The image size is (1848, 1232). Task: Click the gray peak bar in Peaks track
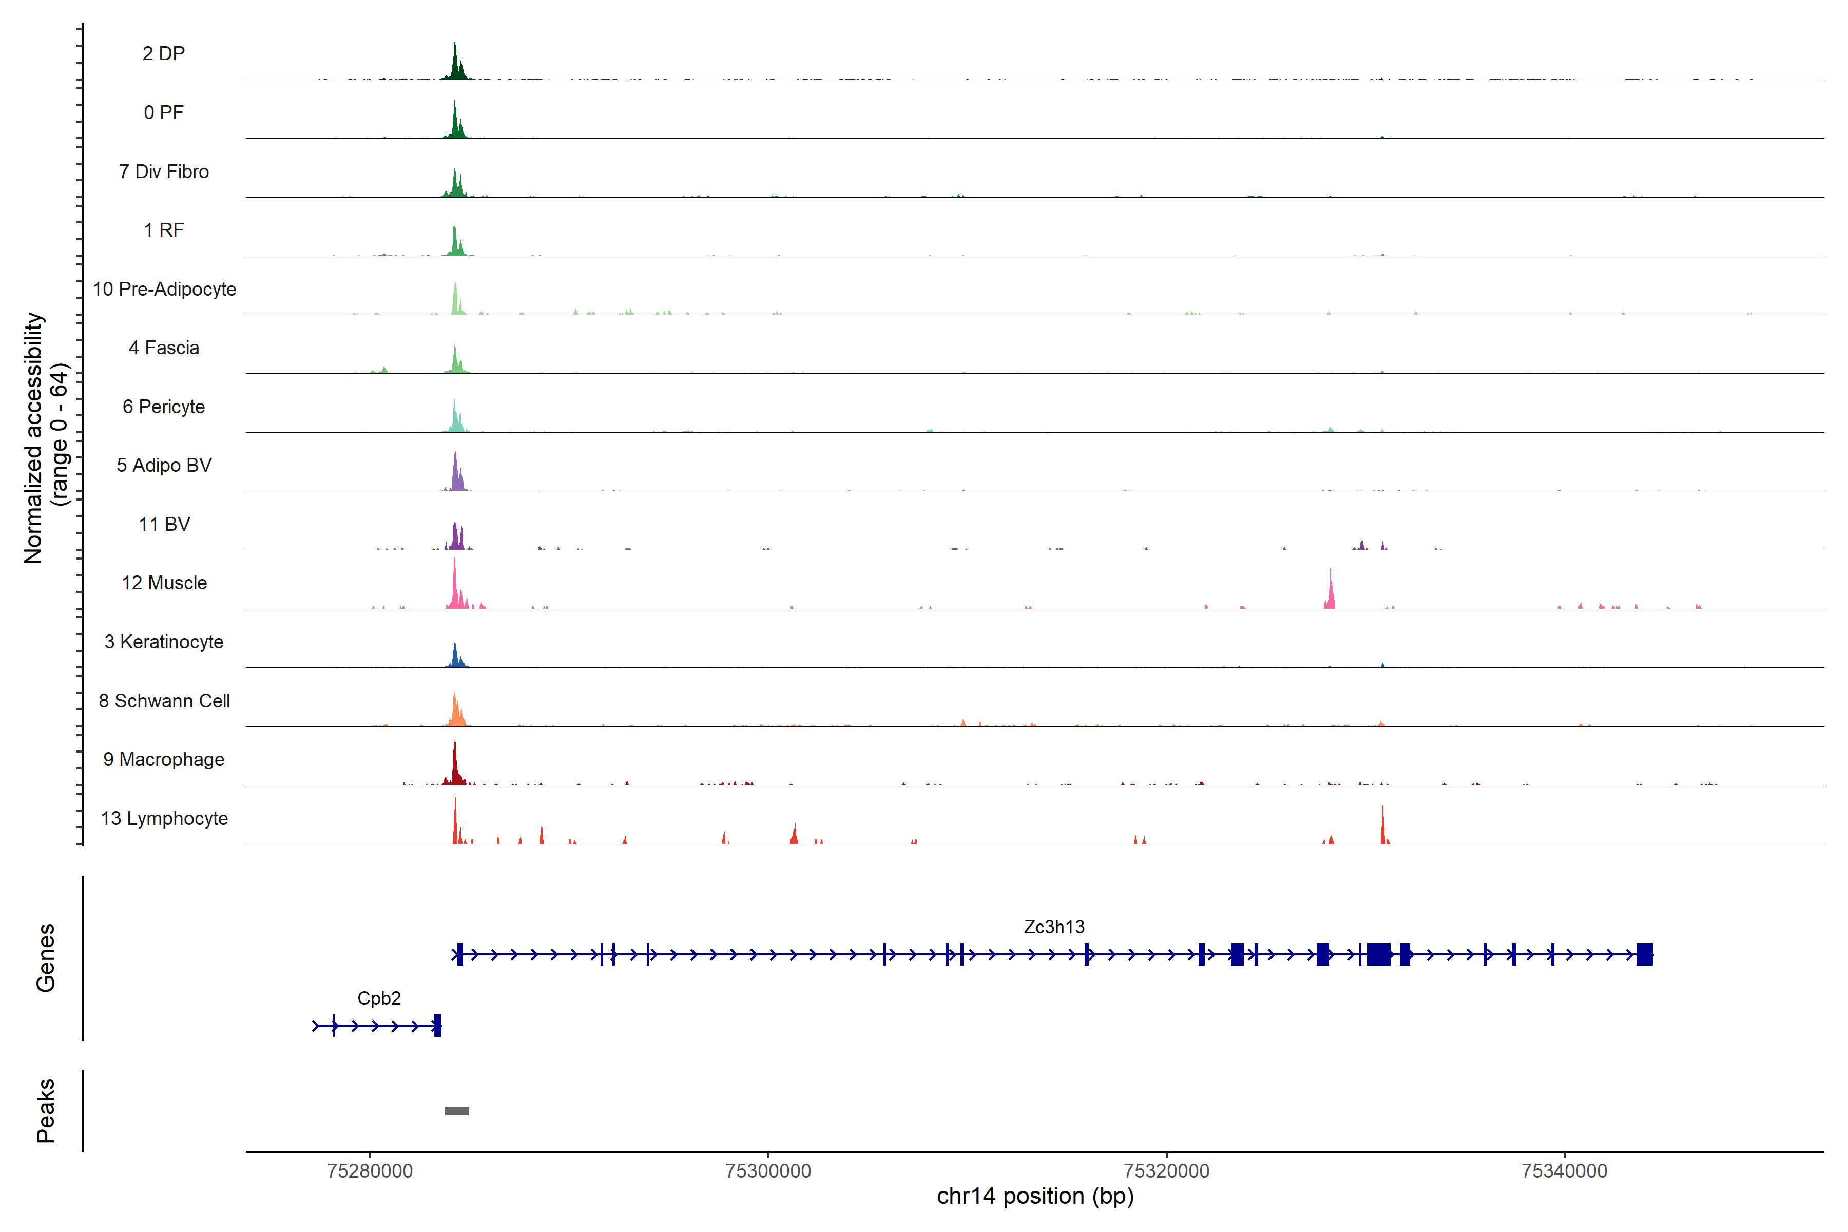(x=456, y=1110)
